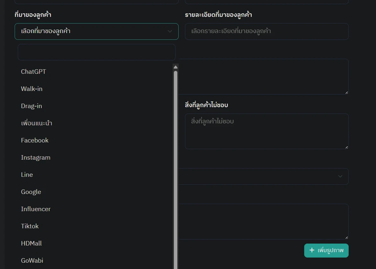Select Instagram in the source list
The image size is (376, 269).
click(x=36, y=157)
